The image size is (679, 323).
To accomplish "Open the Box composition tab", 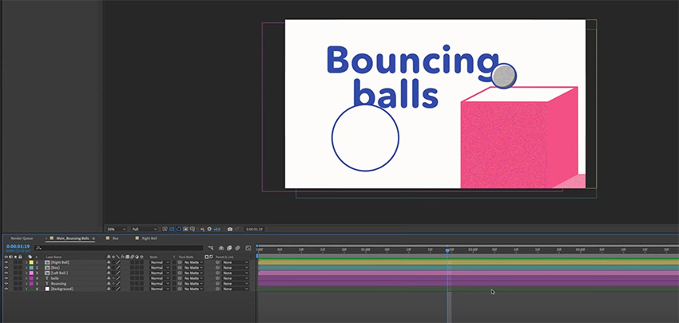I will coord(115,238).
